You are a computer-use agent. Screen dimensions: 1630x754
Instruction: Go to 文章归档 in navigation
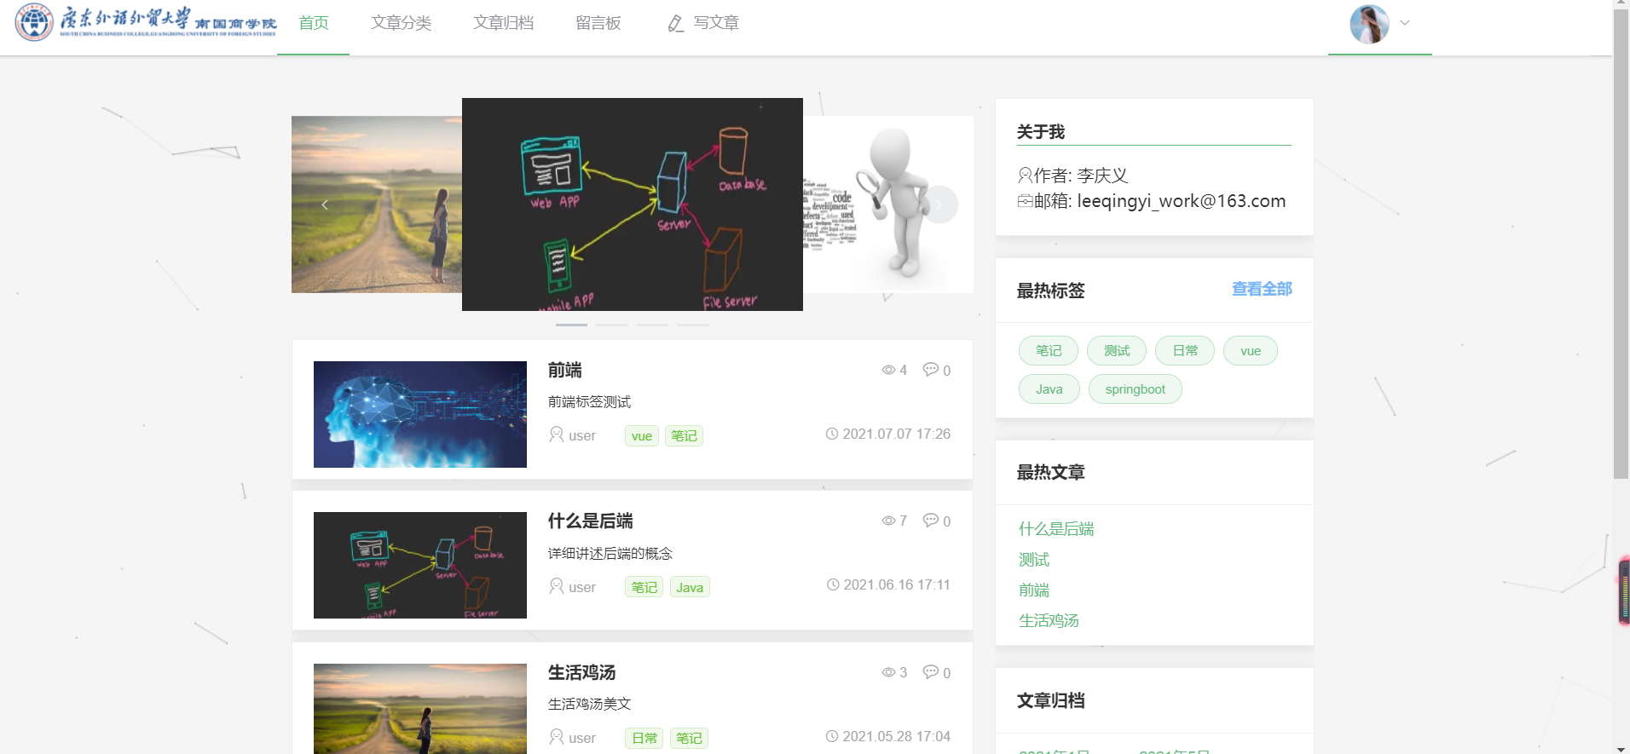(x=503, y=23)
